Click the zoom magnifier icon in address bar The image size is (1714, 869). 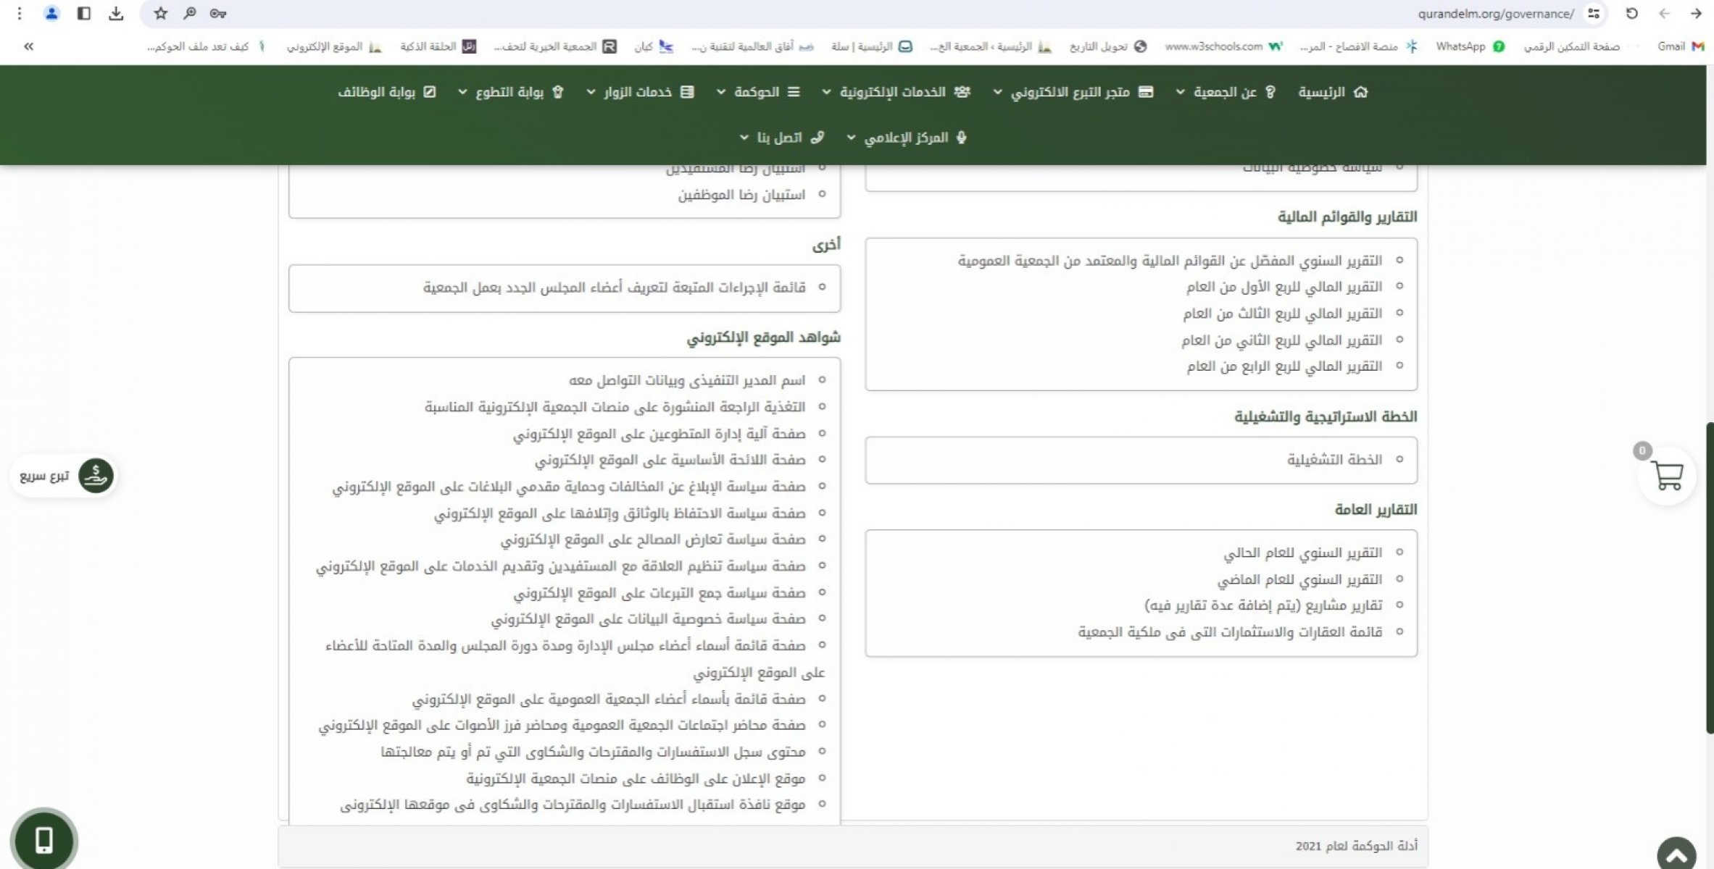tap(190, 13)
